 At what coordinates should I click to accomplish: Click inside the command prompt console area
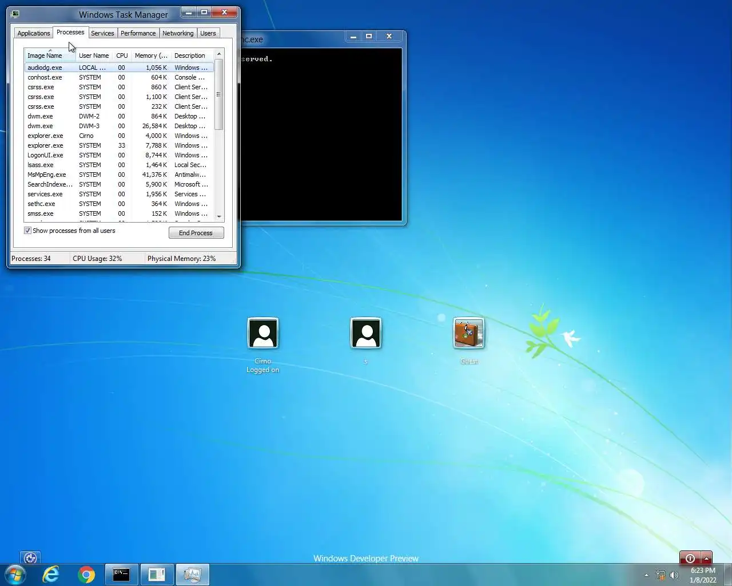[321, 134]
